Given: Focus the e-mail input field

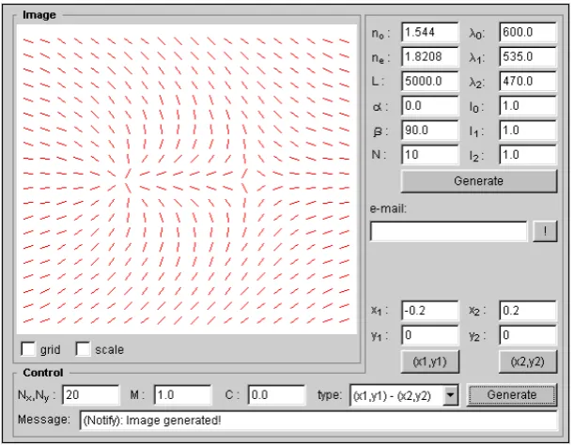Looking at the screenshot, I should [449, 231].
